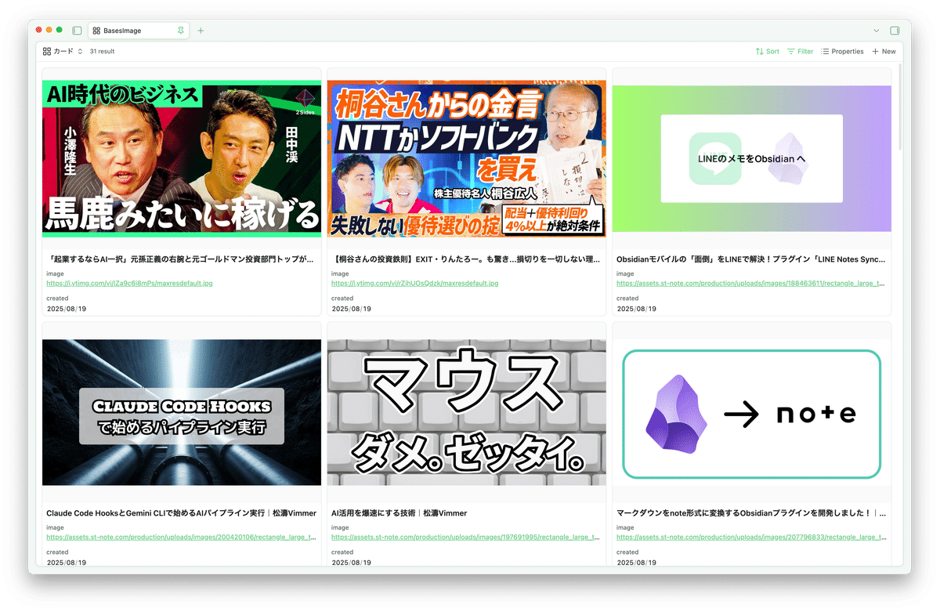The height and width of the screenshot is (612, 940).
Task: Open the st-note image link 197691995
Action: [x=465, y=538]
